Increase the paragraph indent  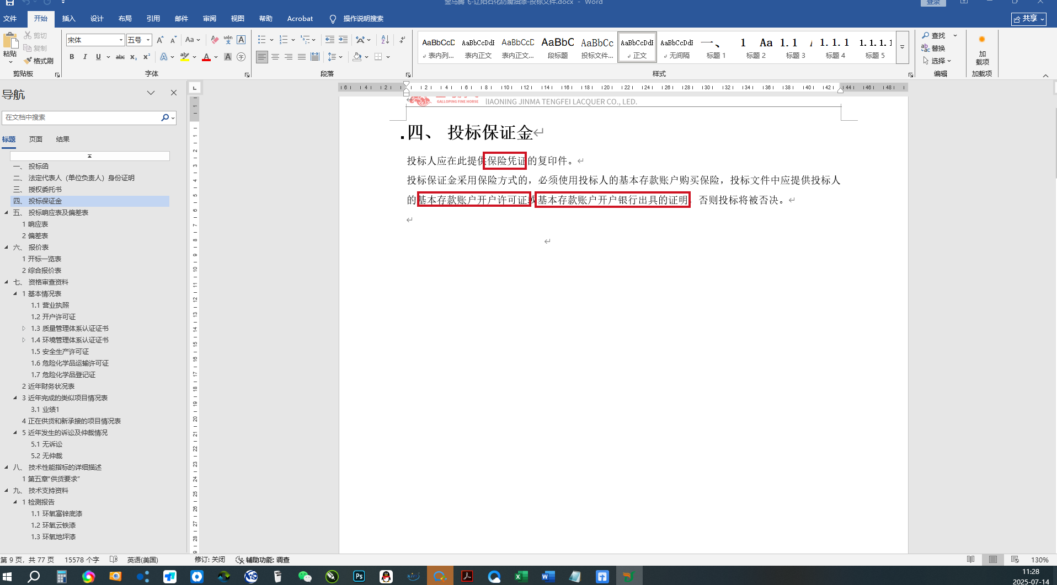click(x=343, y=40)
